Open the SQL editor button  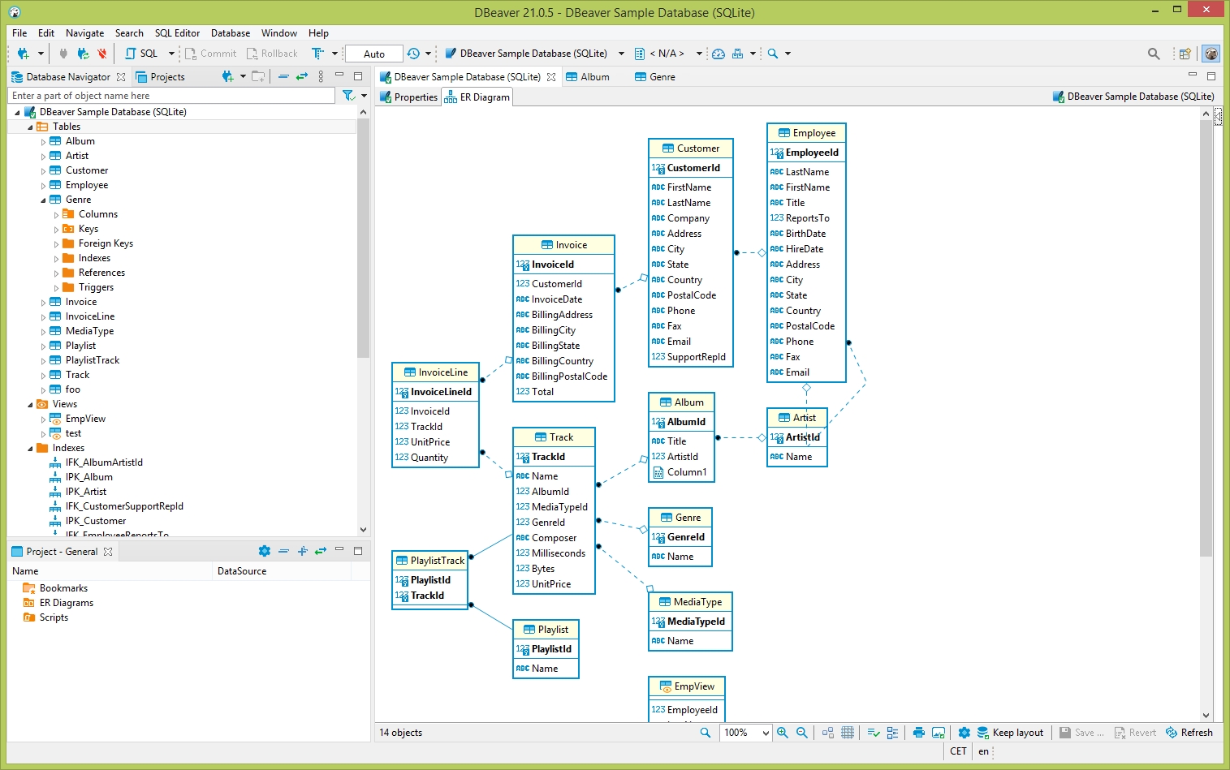pyautogui.click(x=142, y=54)
